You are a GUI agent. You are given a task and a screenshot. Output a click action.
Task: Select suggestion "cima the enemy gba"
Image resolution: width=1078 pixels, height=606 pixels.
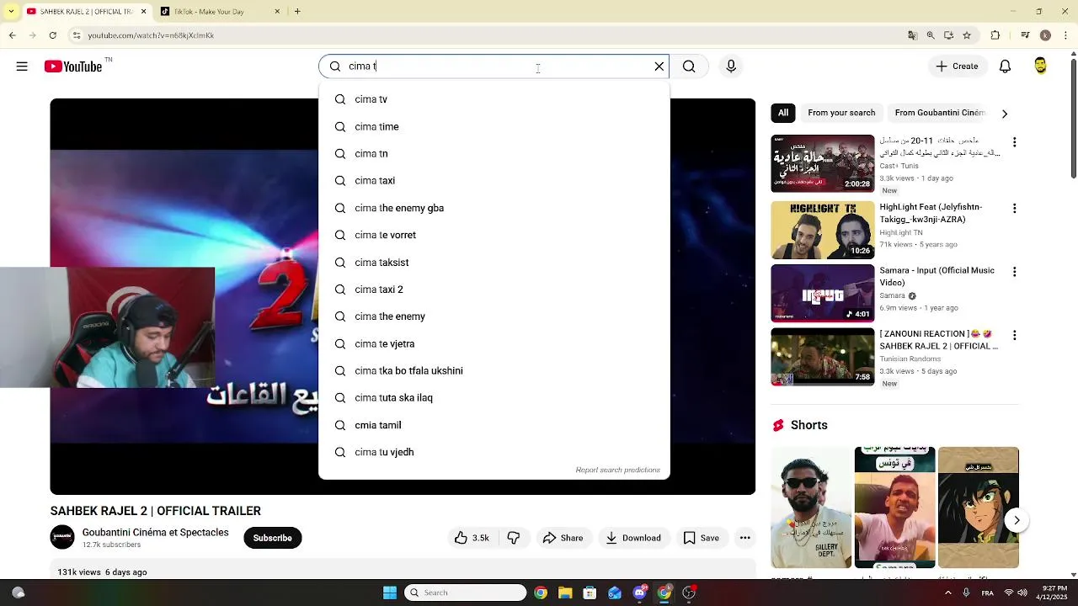point(494,208)
